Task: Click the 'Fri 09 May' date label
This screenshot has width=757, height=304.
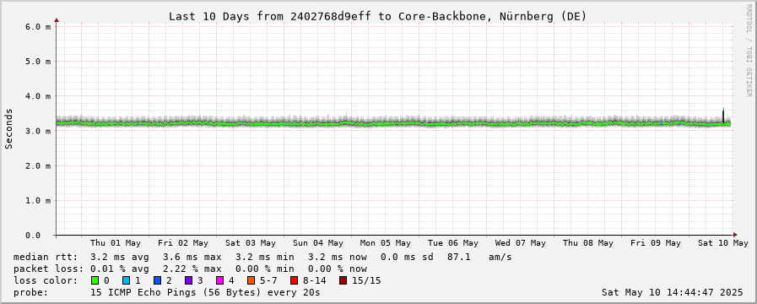Action: (656, 243)
